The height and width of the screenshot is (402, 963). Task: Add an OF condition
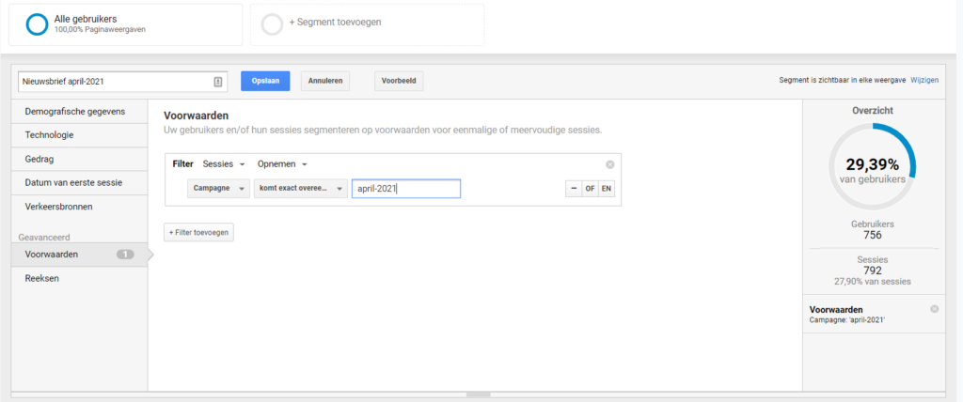point(590,189)
